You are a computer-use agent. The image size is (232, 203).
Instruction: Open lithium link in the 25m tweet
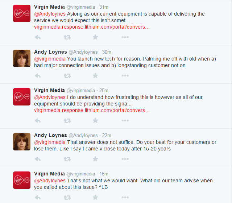[91, 110]
